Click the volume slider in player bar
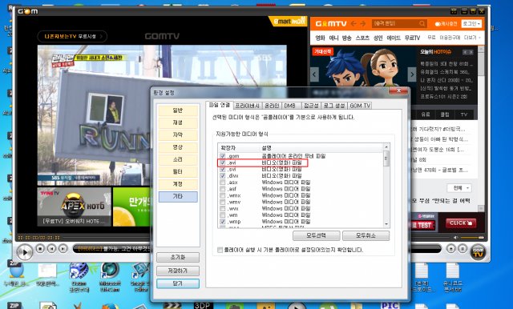 pos(472,238)
